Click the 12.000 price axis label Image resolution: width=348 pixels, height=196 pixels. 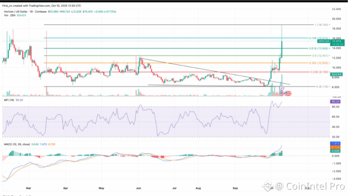click(x=336, y=58)
